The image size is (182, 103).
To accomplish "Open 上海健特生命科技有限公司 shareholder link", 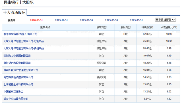I will (18, 85).
